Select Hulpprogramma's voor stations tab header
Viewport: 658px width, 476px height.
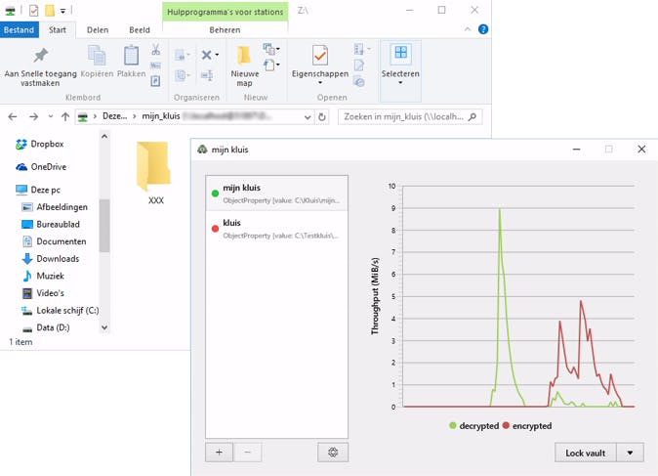click(226, 12)
